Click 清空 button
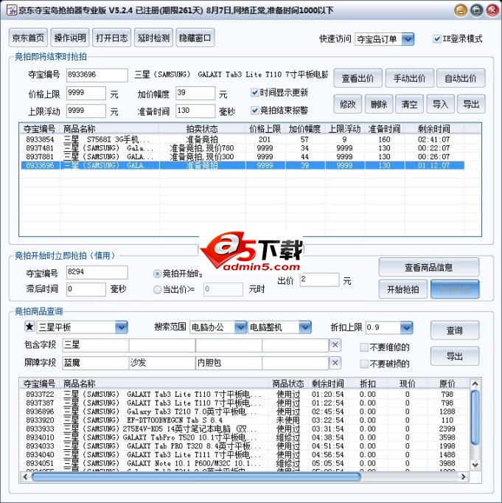This screenshot has height=503, width=502. point(409,104)
